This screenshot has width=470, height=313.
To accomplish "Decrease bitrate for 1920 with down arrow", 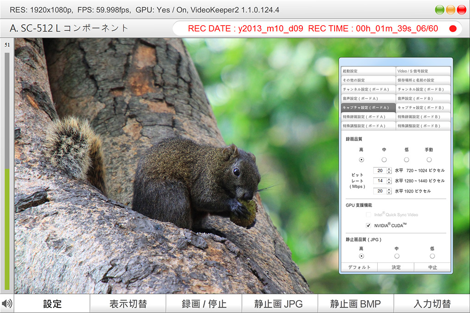I will click(x=389, y=192).
